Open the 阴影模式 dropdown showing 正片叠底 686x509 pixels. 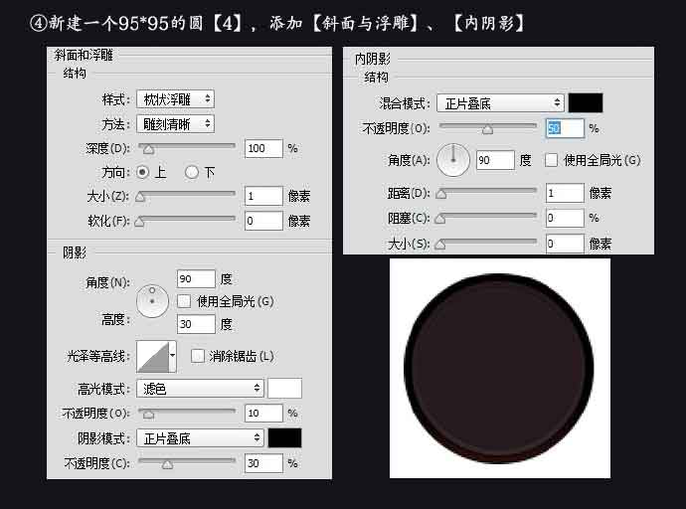[200, 438]
